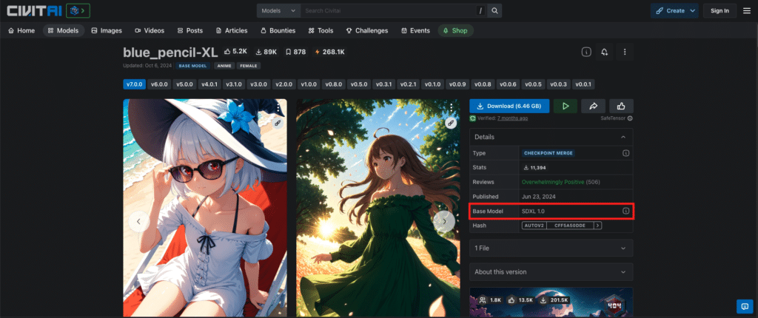
Task: Open the three-dot model options menu
Action: coord(625,52)
